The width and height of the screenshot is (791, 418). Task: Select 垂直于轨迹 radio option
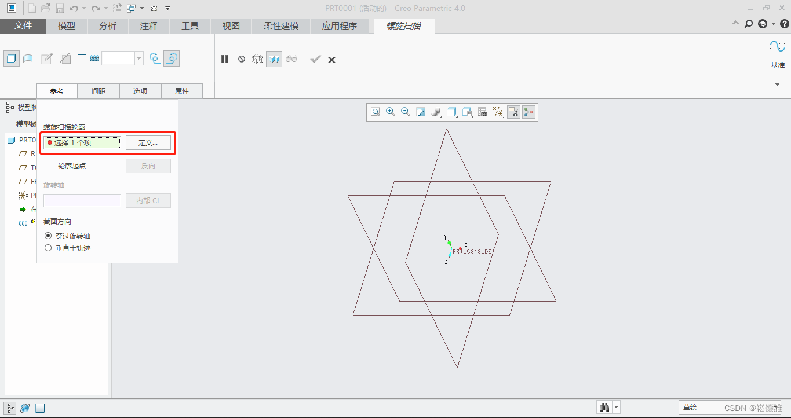tap(49, 248)
